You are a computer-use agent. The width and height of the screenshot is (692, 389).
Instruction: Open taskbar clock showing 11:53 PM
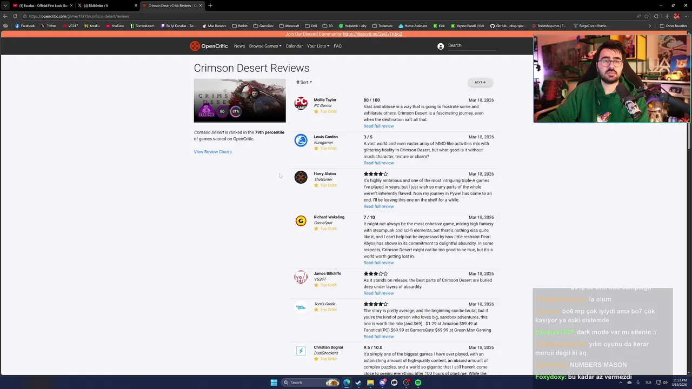pyautogui.click(x=680, y=383)
